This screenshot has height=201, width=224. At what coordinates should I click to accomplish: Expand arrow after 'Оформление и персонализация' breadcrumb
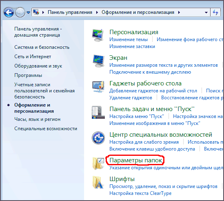179,12
